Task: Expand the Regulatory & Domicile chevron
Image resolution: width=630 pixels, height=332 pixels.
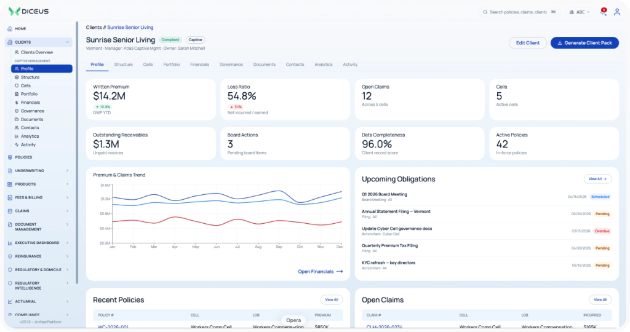Action: [67, 270]
